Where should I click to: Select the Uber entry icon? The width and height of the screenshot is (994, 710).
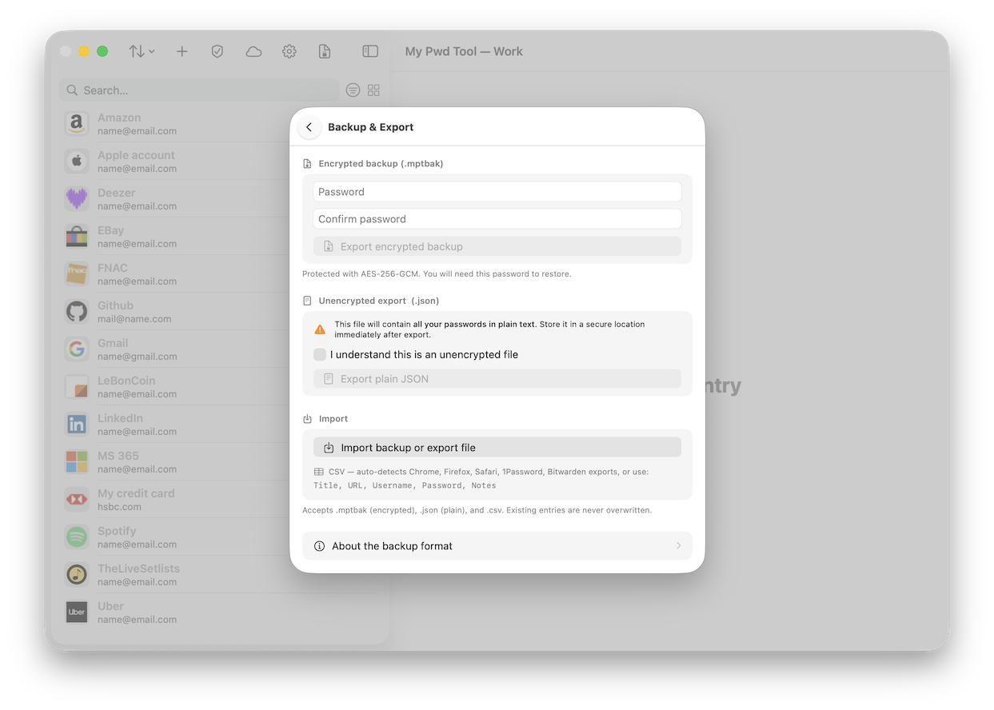(x=77, y=612)
